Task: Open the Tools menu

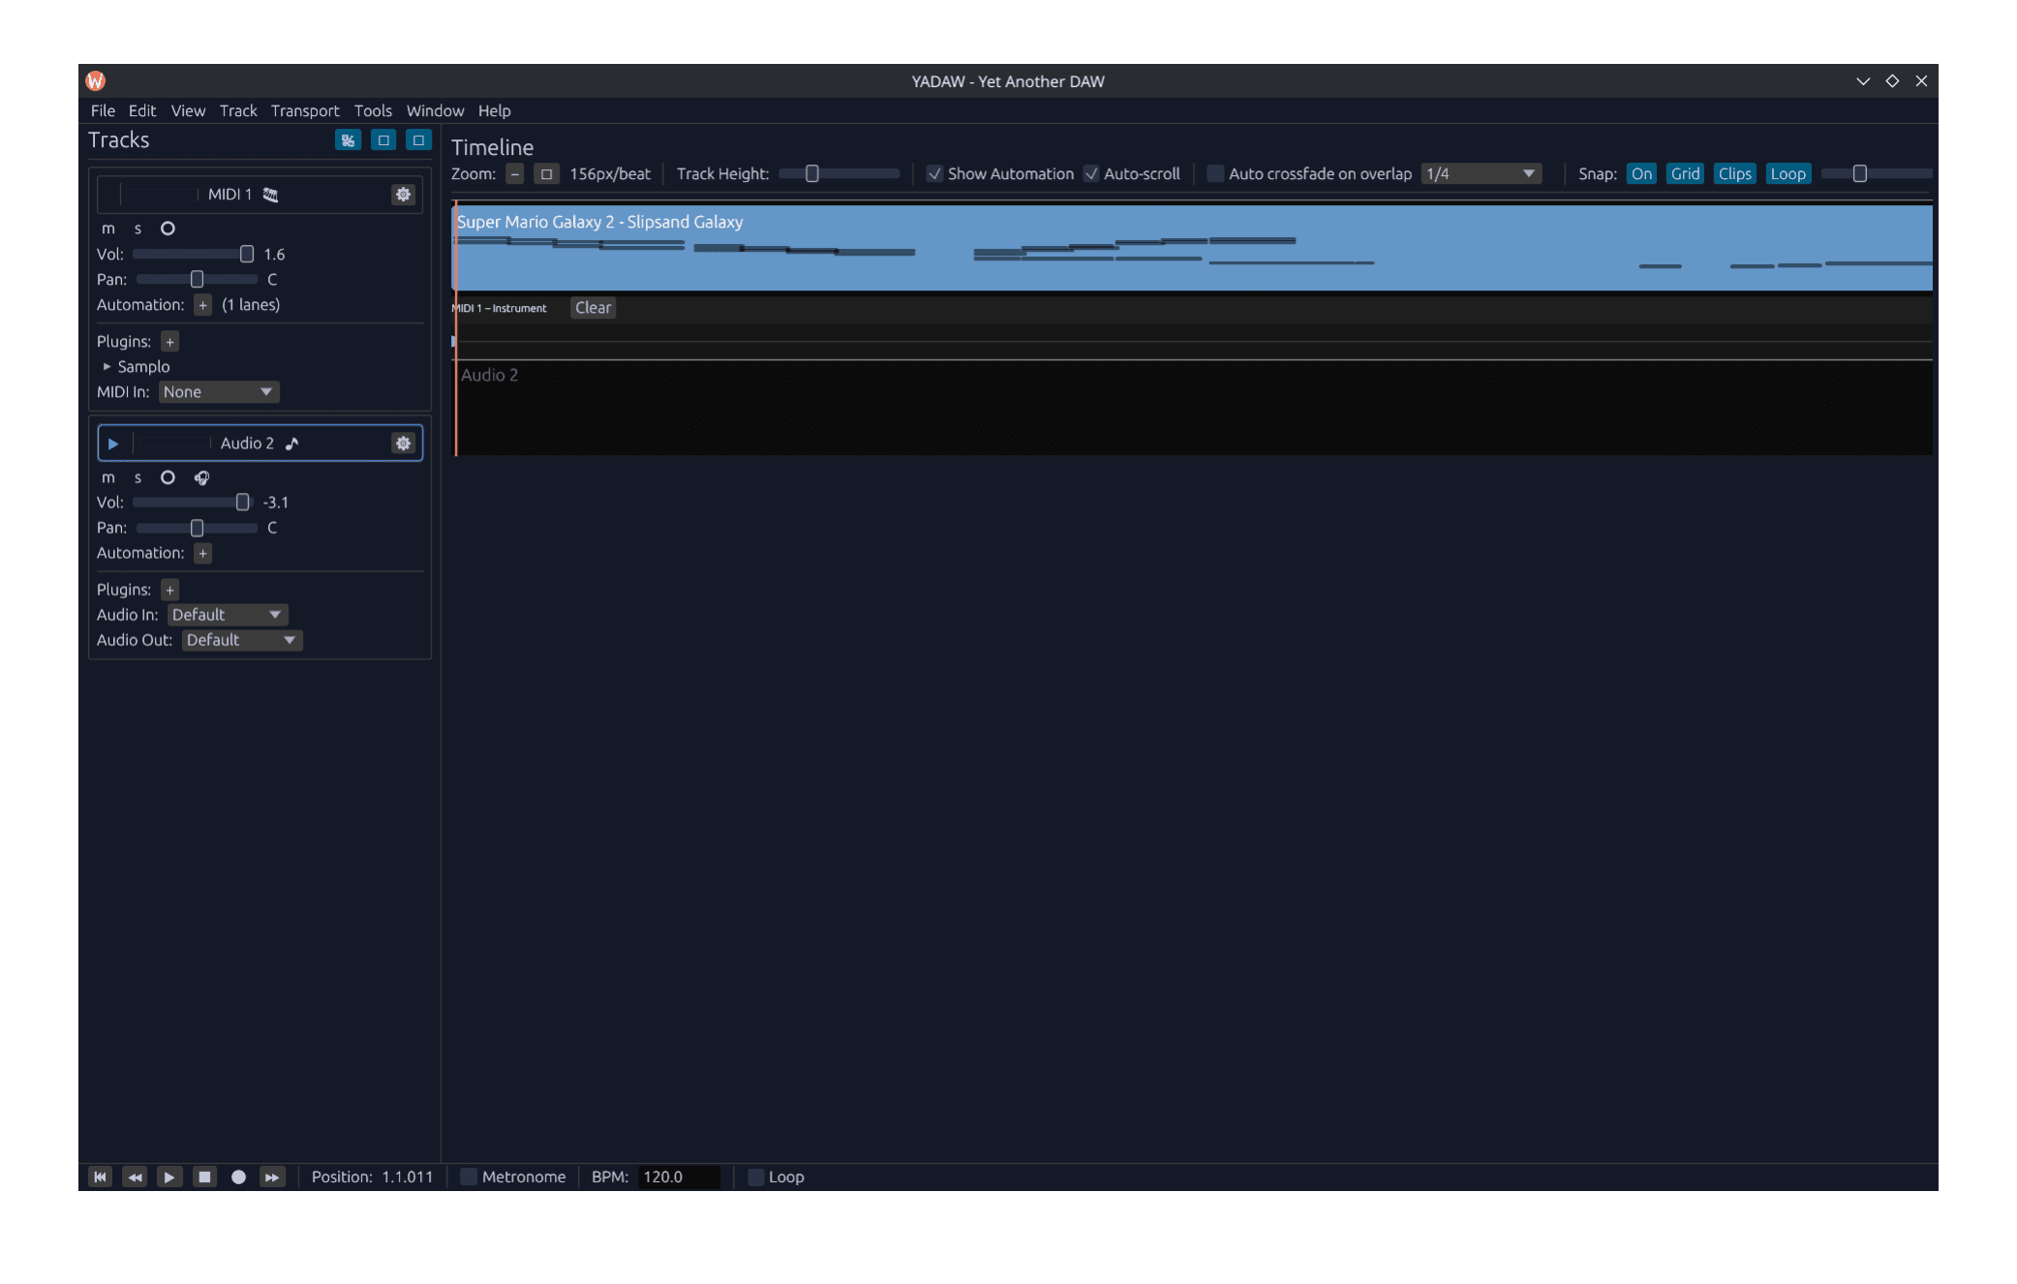Action: click(373, 111)
